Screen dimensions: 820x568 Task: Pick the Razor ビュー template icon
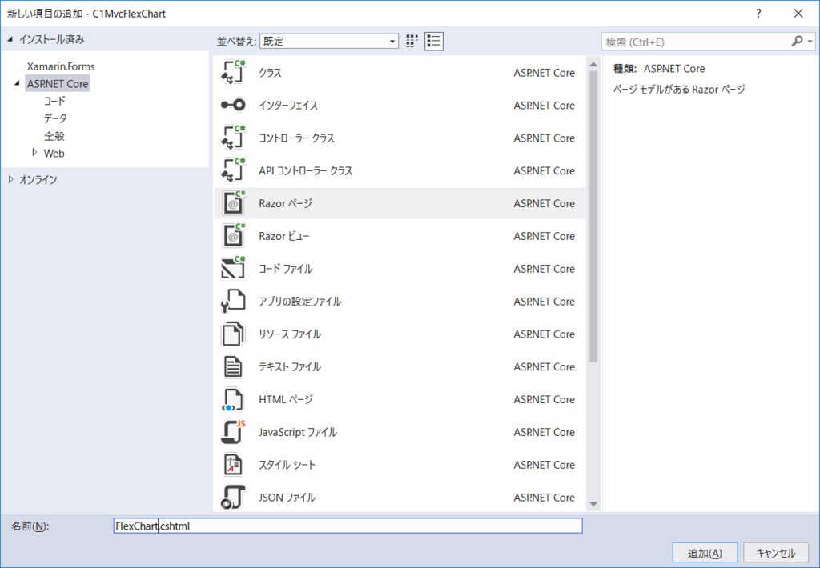[233, 236]
